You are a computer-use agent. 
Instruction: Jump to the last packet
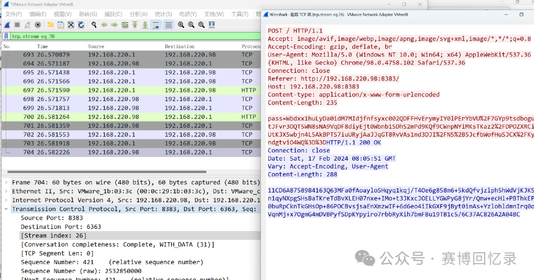click(x=145, y=25)
